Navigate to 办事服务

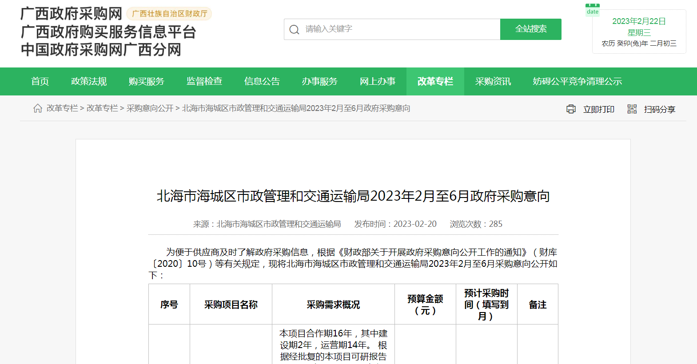(320, 82)
